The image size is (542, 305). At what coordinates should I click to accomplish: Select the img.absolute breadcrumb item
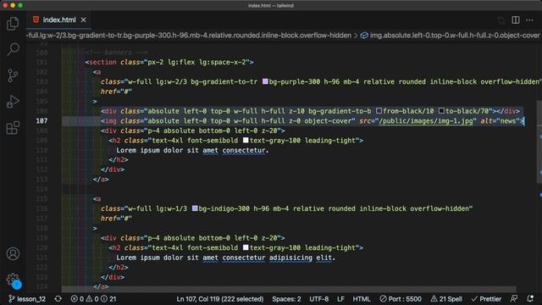click(x=450, y=36)
